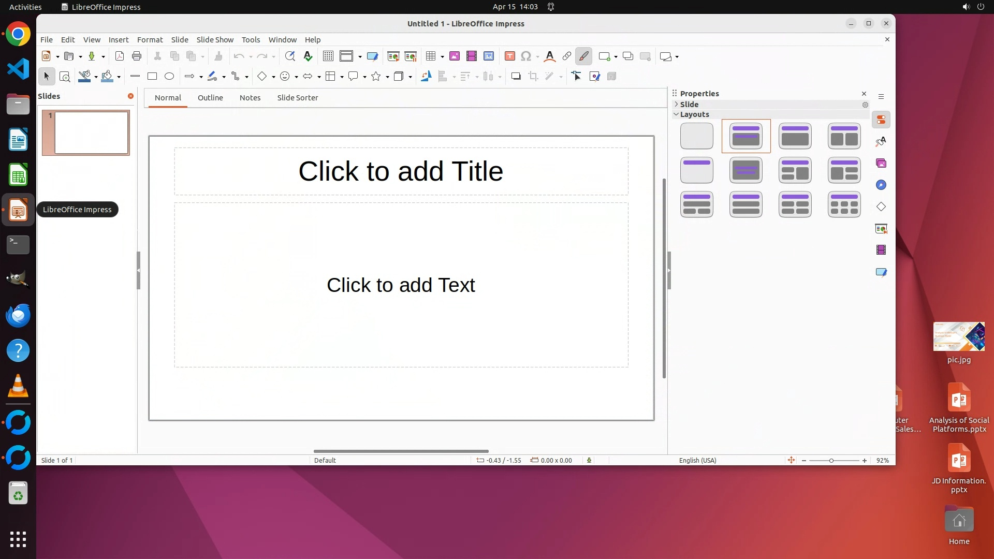The image size is (994, 559).
Task: Open the sidebar Navigator compass icon
Action: pos(881,185)
